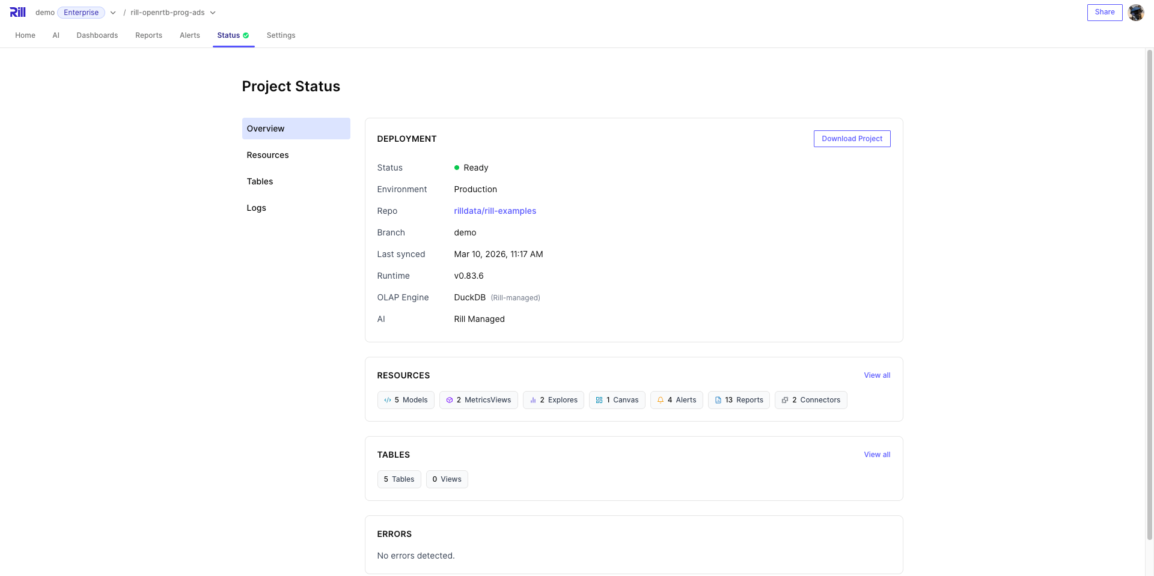The image size is (1154, 576).
Task: Click the Models chip code icon
Action: (x=388, y=400)
